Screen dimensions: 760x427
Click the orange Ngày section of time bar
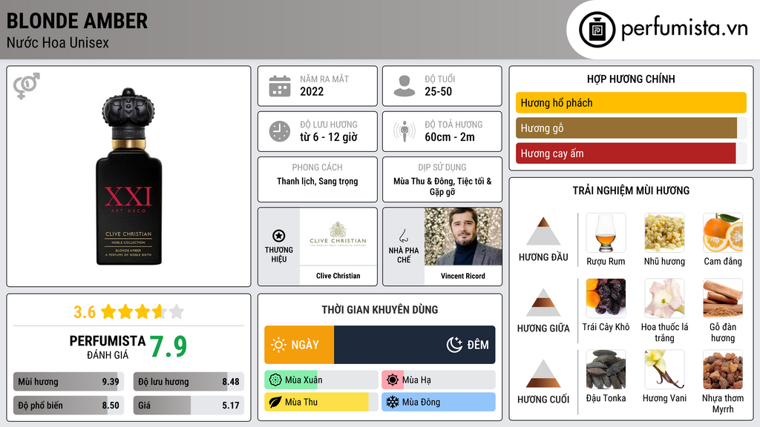coord(299,345)
